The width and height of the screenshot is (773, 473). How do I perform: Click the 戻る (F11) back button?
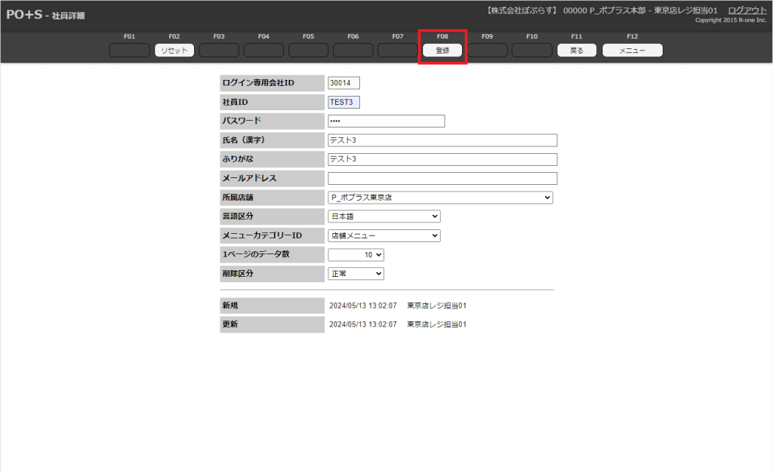576,51
